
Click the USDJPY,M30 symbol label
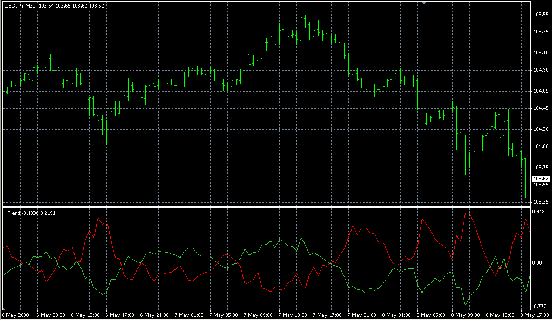tap(20, 6)
